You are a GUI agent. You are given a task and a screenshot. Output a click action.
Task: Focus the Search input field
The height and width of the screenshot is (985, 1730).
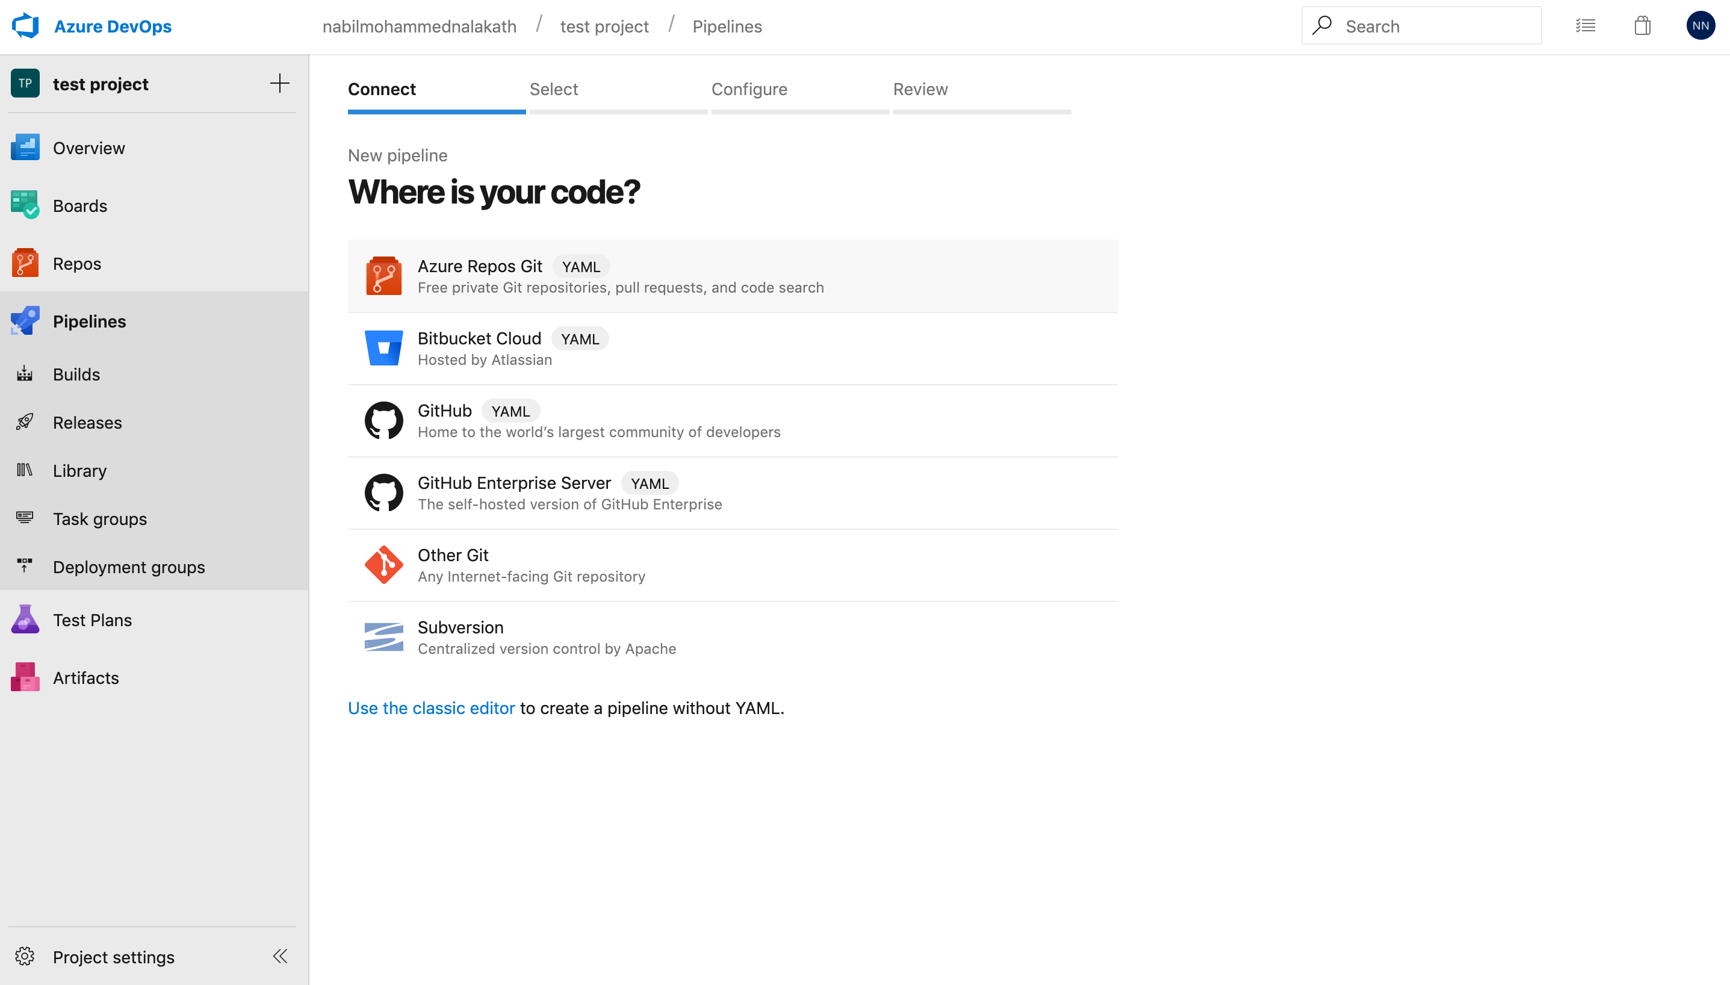(1422, 26)
